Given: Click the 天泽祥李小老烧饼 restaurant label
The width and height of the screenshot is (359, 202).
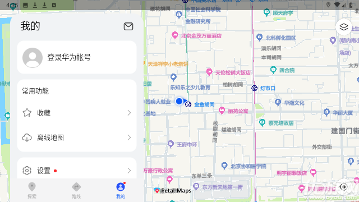Looking at the screenshot, I should coord(168,64).
